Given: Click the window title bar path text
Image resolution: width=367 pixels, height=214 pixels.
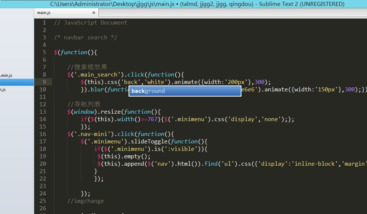Looking at the screenshot, I should 197,4.
